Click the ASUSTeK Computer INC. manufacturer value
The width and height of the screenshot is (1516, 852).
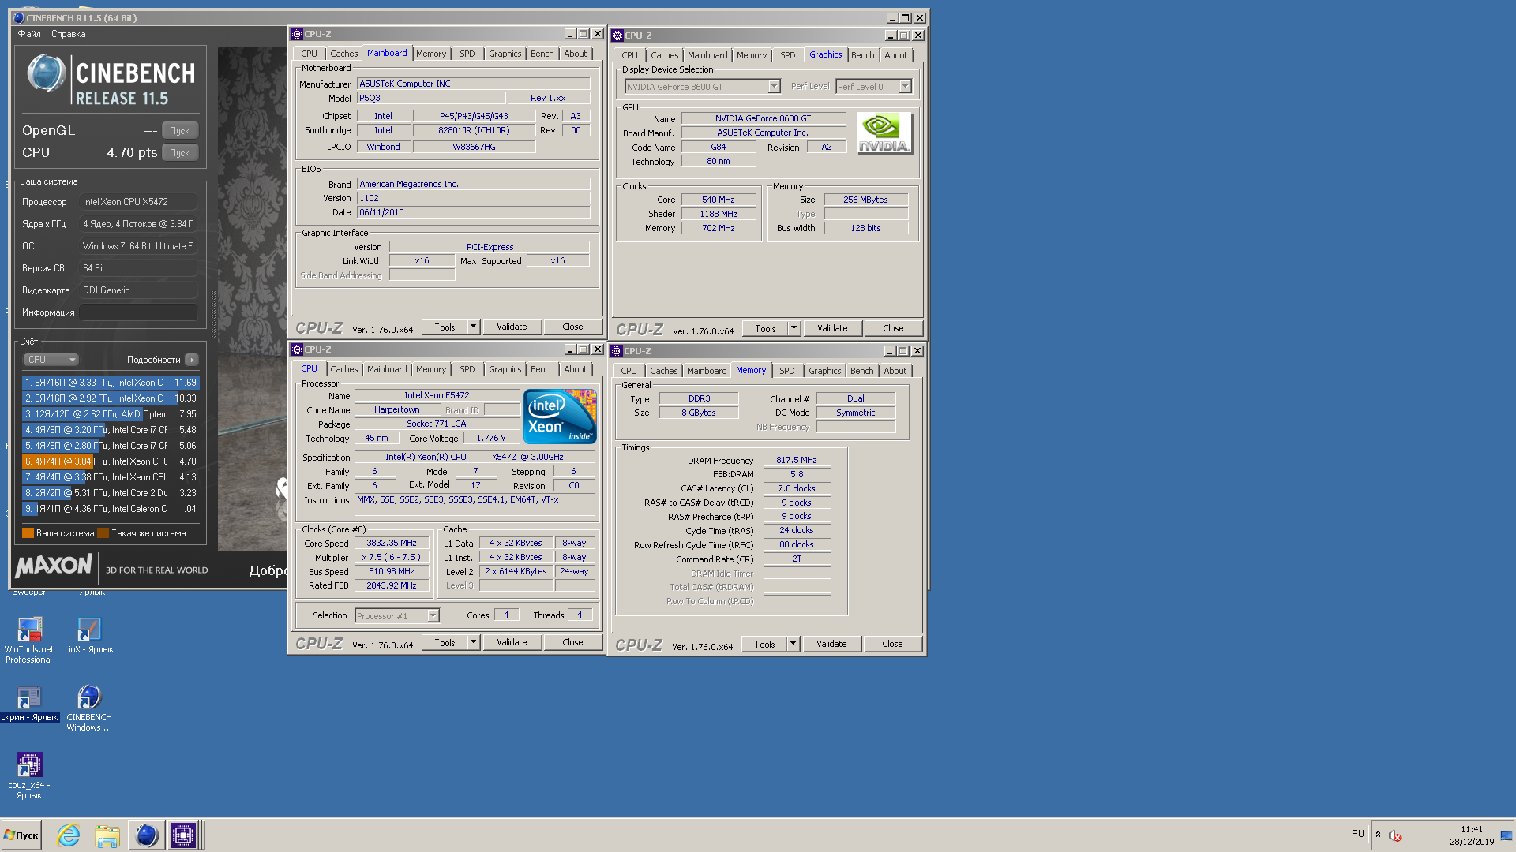click(x=473, y=84)
